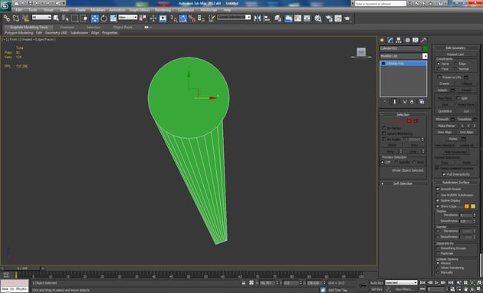The width and height of the screenshot is (483, 293).
Task: Open the Rendering menu
Action: click(163, 10)
